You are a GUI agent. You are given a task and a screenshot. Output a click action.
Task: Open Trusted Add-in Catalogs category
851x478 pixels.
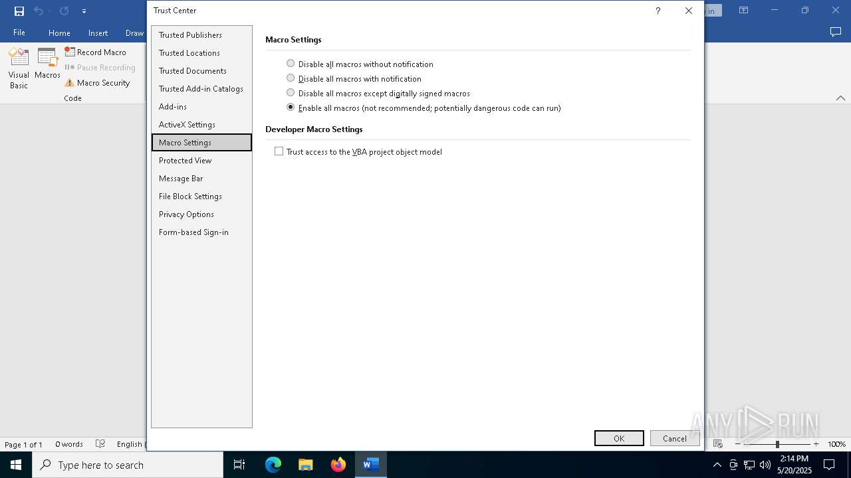tap(201, 89)
